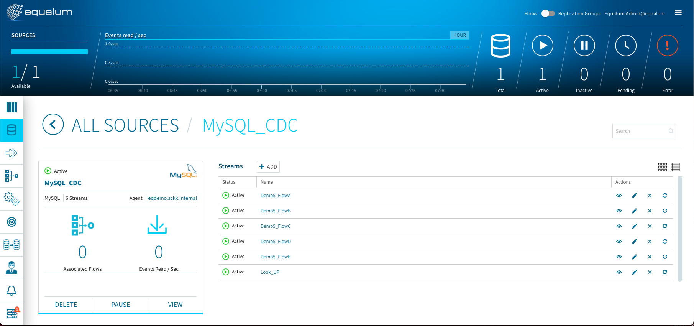View Demo5_FlowC with its eye icon
Viewport: 694px width, 326px height.
619,226
